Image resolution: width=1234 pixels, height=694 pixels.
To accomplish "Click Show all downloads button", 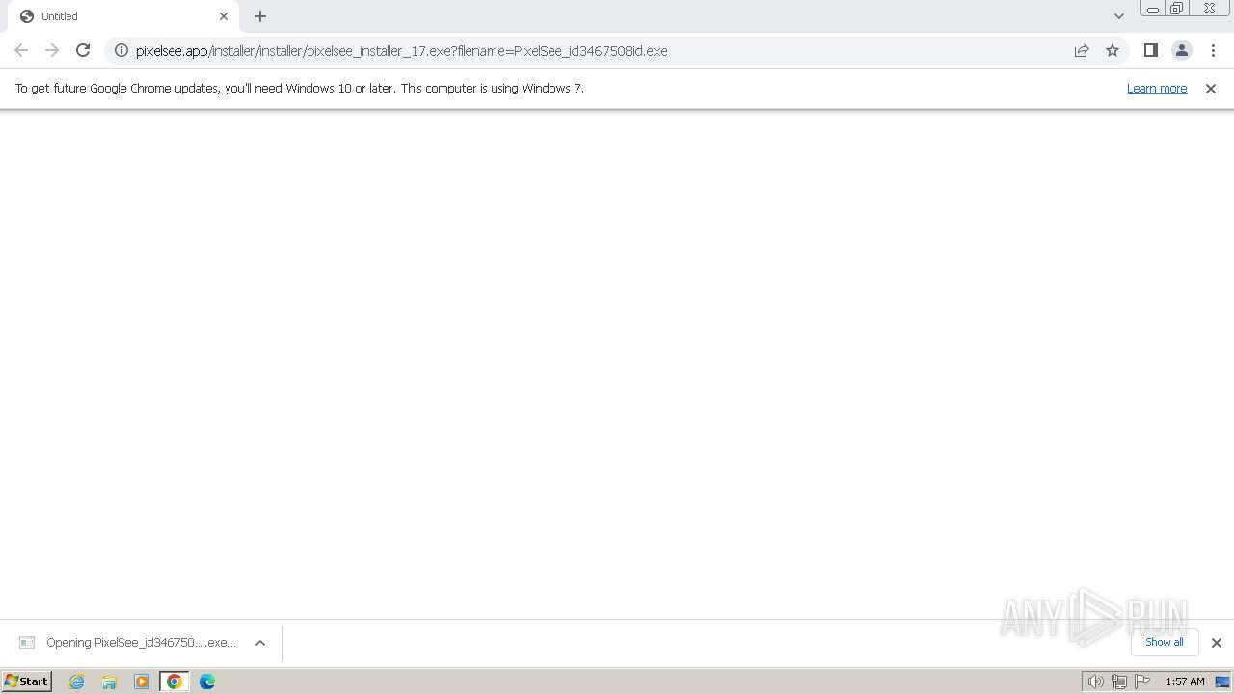I will point(1165,642).
